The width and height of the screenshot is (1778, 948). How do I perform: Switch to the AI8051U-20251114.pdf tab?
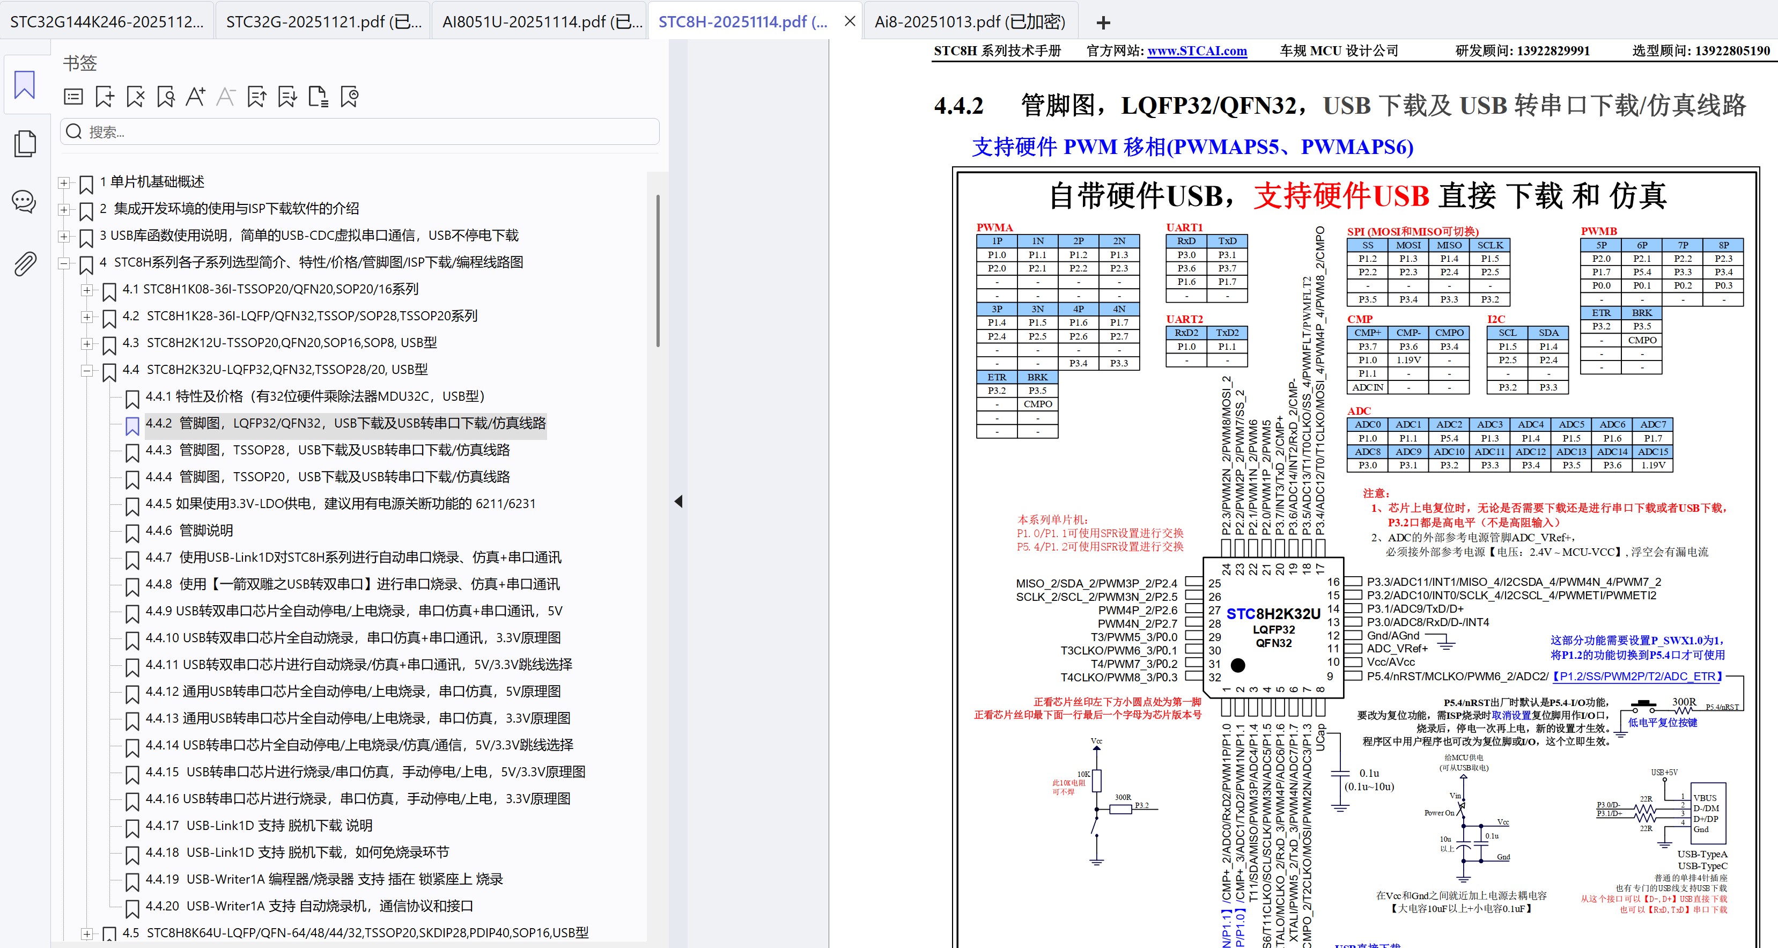click(538, 21)
